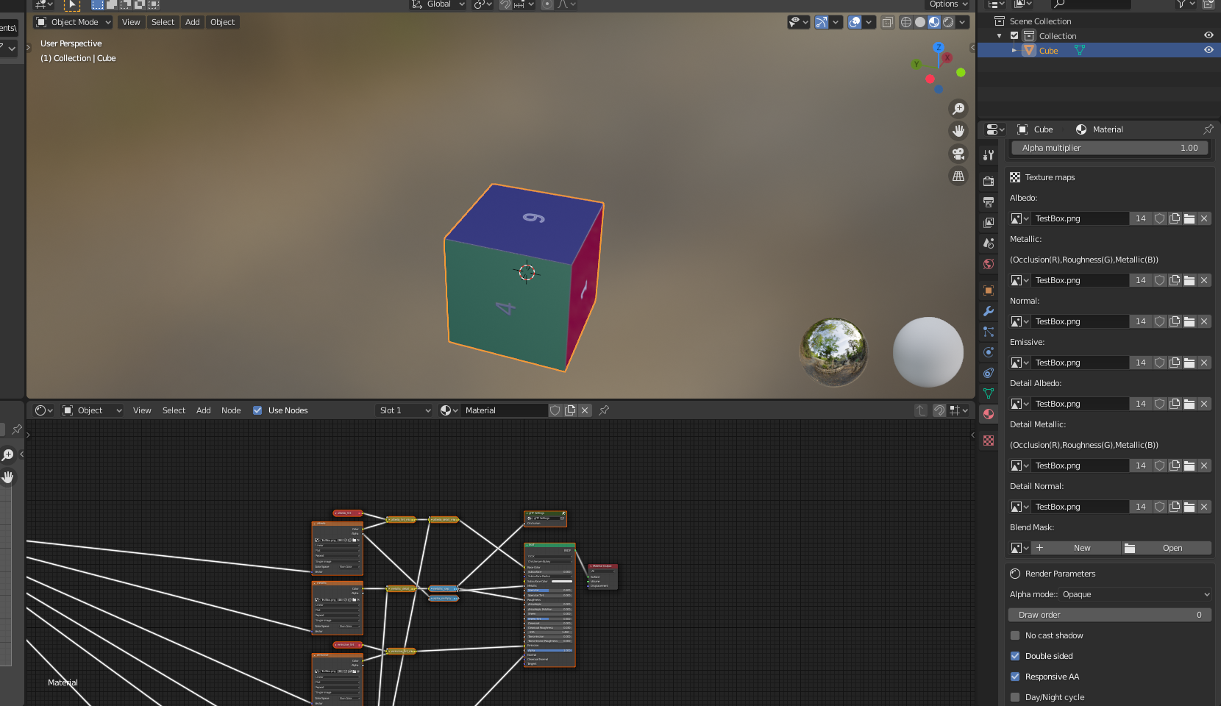Disable the Use Nodes checkbox
Screen dimensions: 1221x706
(257, 410)
